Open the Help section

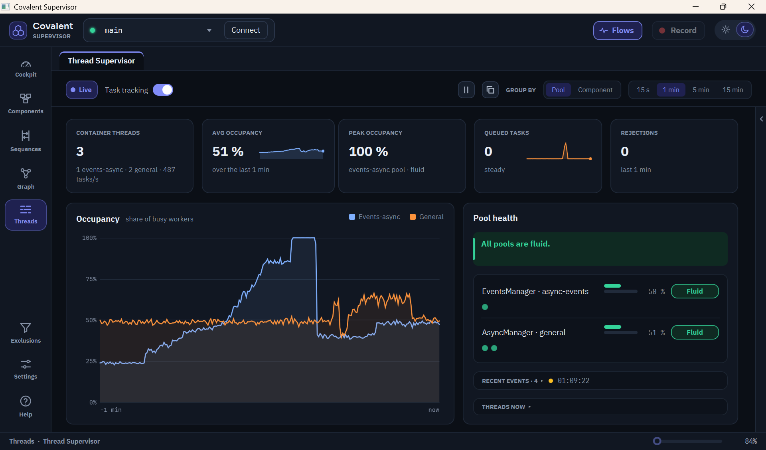pyautogui.click(x=26, y=406)
